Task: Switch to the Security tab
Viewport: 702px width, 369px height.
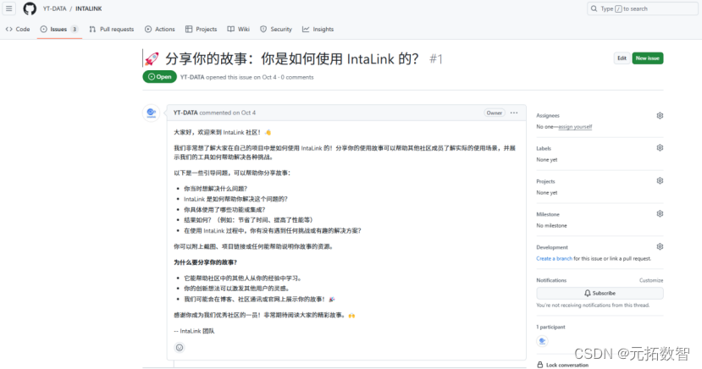Action: (x=276, y=29)
